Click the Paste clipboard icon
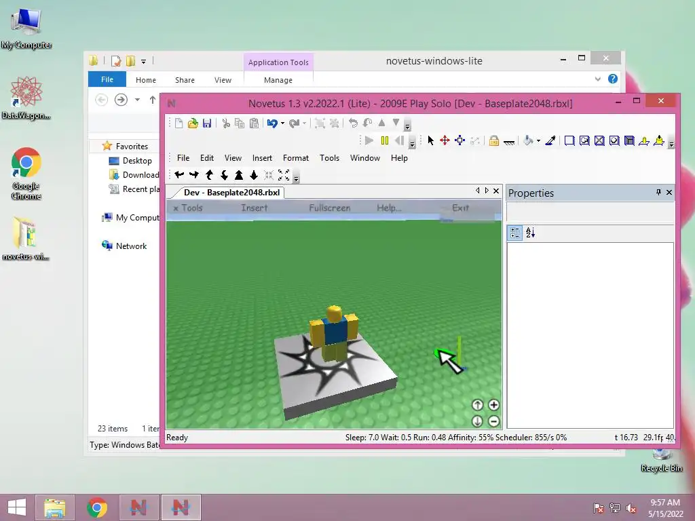This screenshot has height=521, width=695. click(x=254, y=123)
